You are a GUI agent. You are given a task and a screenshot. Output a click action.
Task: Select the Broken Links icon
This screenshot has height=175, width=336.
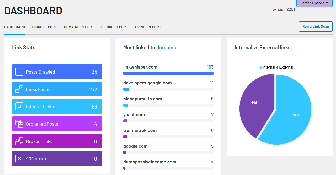pos(19,141)
